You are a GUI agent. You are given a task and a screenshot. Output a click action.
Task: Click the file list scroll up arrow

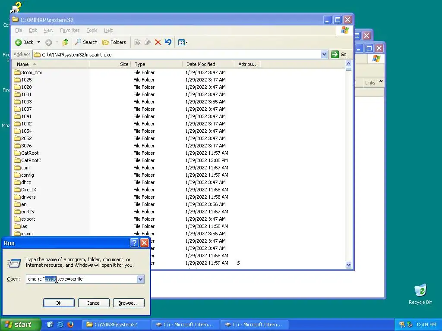tap(348, 64)
